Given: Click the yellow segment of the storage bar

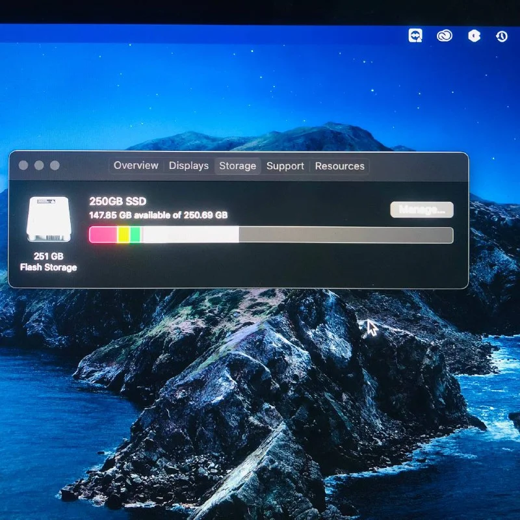Looking at the screenshot, I should pos(123,235).
